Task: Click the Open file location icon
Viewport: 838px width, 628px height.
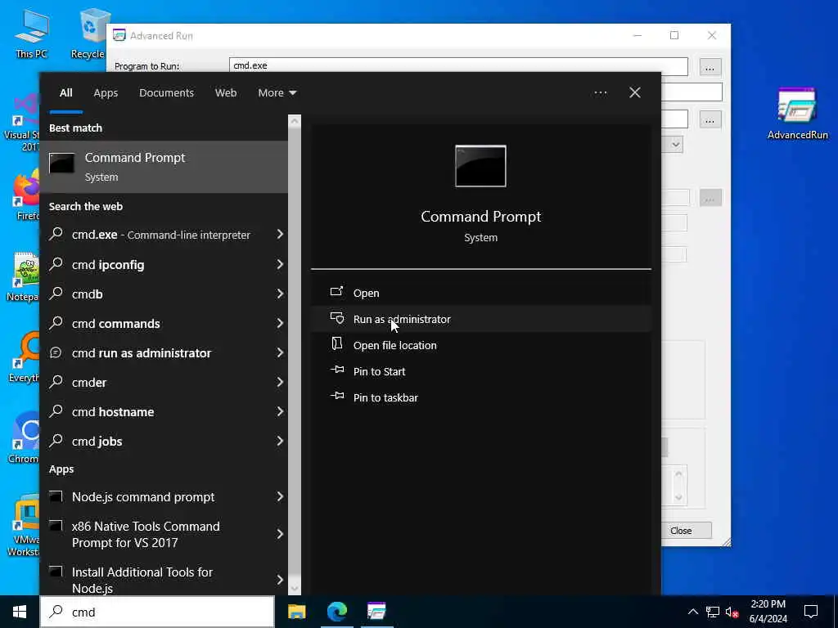Action: 336,343
